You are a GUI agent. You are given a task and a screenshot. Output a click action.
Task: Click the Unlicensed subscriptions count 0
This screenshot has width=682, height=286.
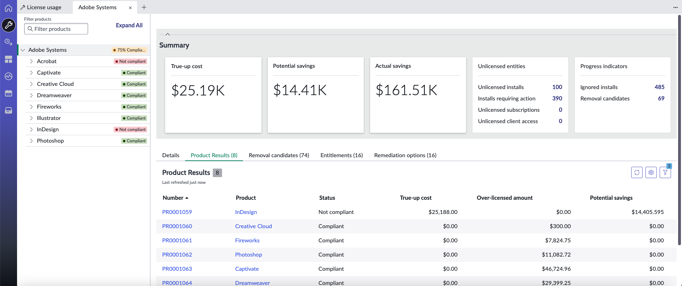click(x=561, y=110)
